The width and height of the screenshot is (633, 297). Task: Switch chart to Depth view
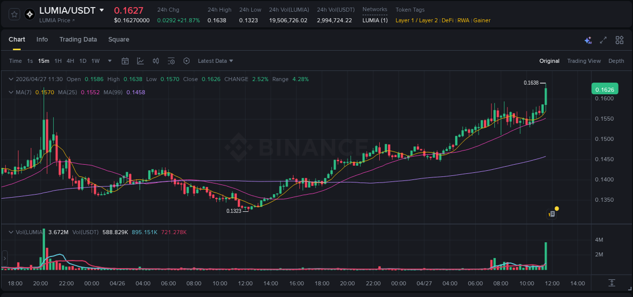(x=616, y=61)
